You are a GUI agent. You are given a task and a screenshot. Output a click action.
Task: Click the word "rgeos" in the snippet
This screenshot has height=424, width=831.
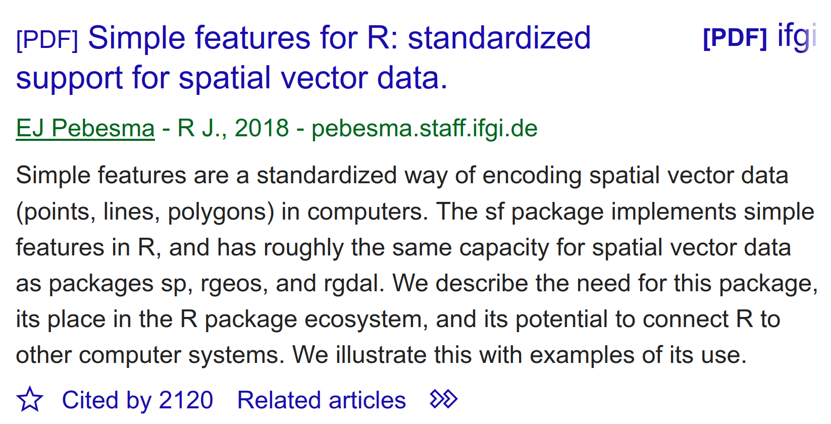[x=231, y=284]
